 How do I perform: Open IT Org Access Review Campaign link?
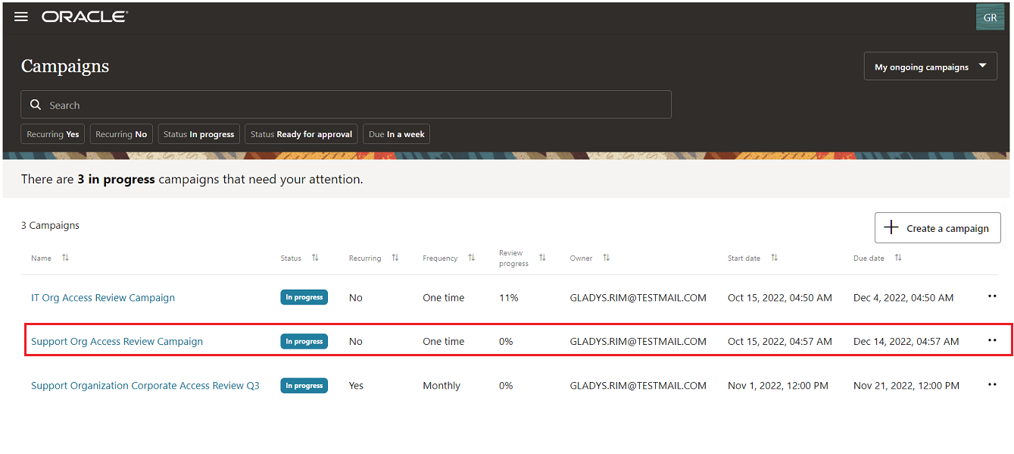[x=103, y=298]
